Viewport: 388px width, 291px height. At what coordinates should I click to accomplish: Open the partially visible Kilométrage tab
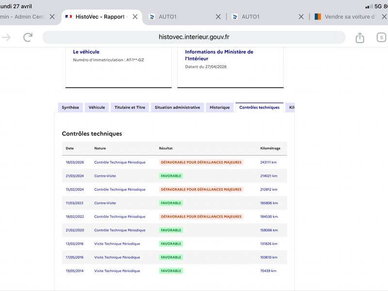(x=290, y=107)
